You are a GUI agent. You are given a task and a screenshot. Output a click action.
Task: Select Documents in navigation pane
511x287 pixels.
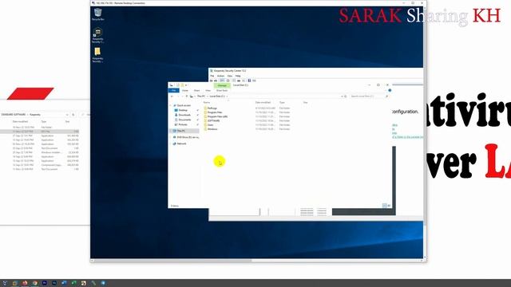(x=183, y=120)
